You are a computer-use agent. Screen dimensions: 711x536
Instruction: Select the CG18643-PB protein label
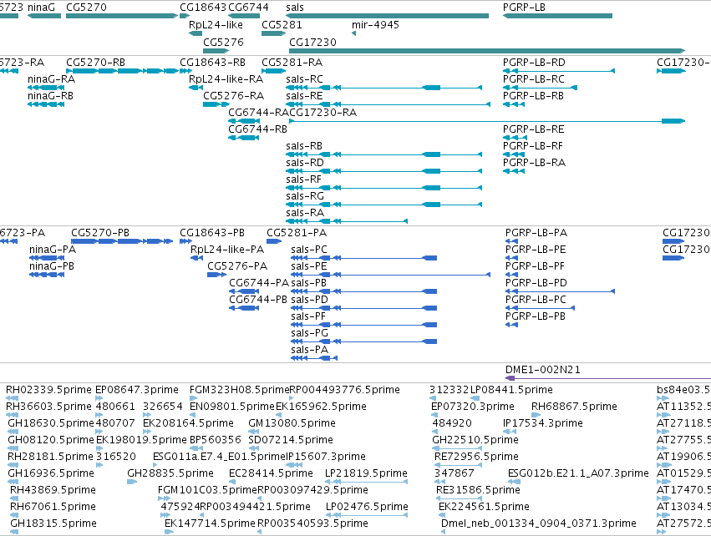tap(212, 232)
